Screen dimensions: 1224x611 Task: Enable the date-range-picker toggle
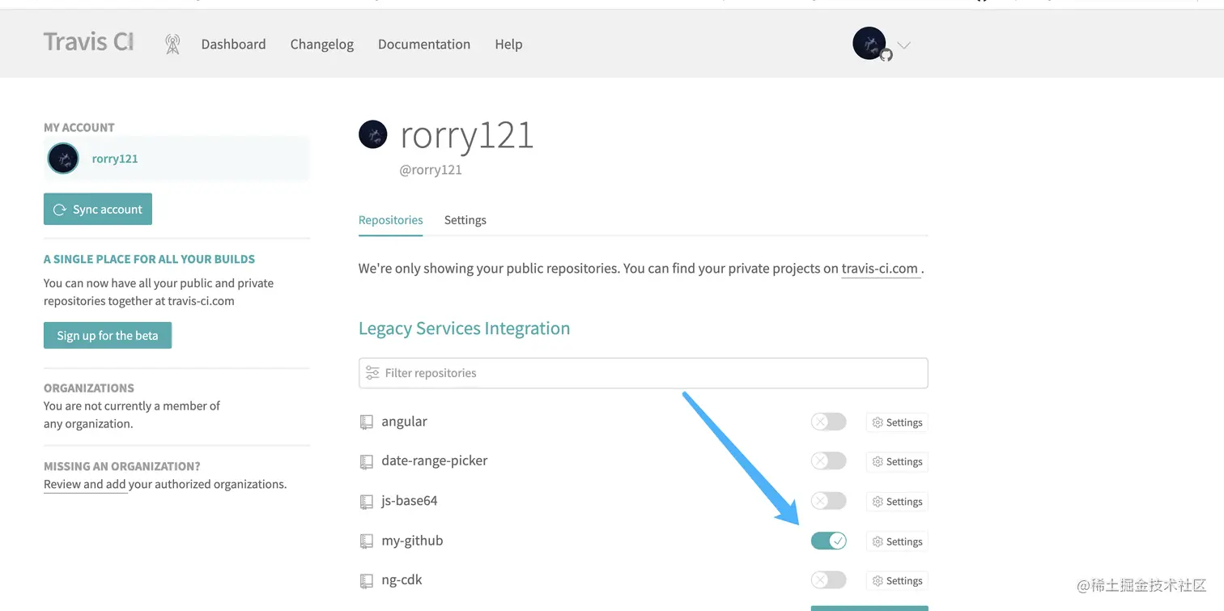click(828, 461)
